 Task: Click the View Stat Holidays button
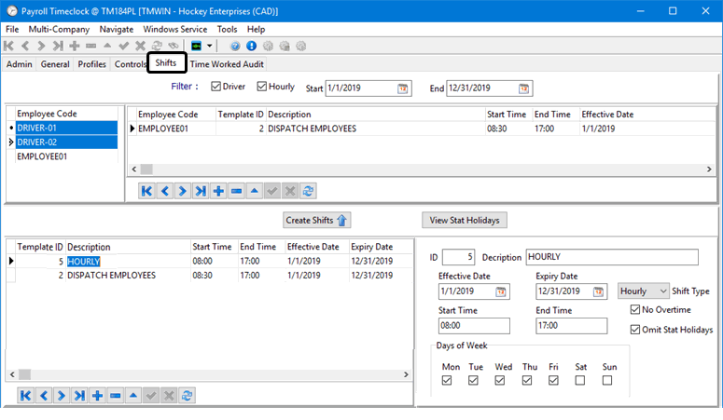465,221
